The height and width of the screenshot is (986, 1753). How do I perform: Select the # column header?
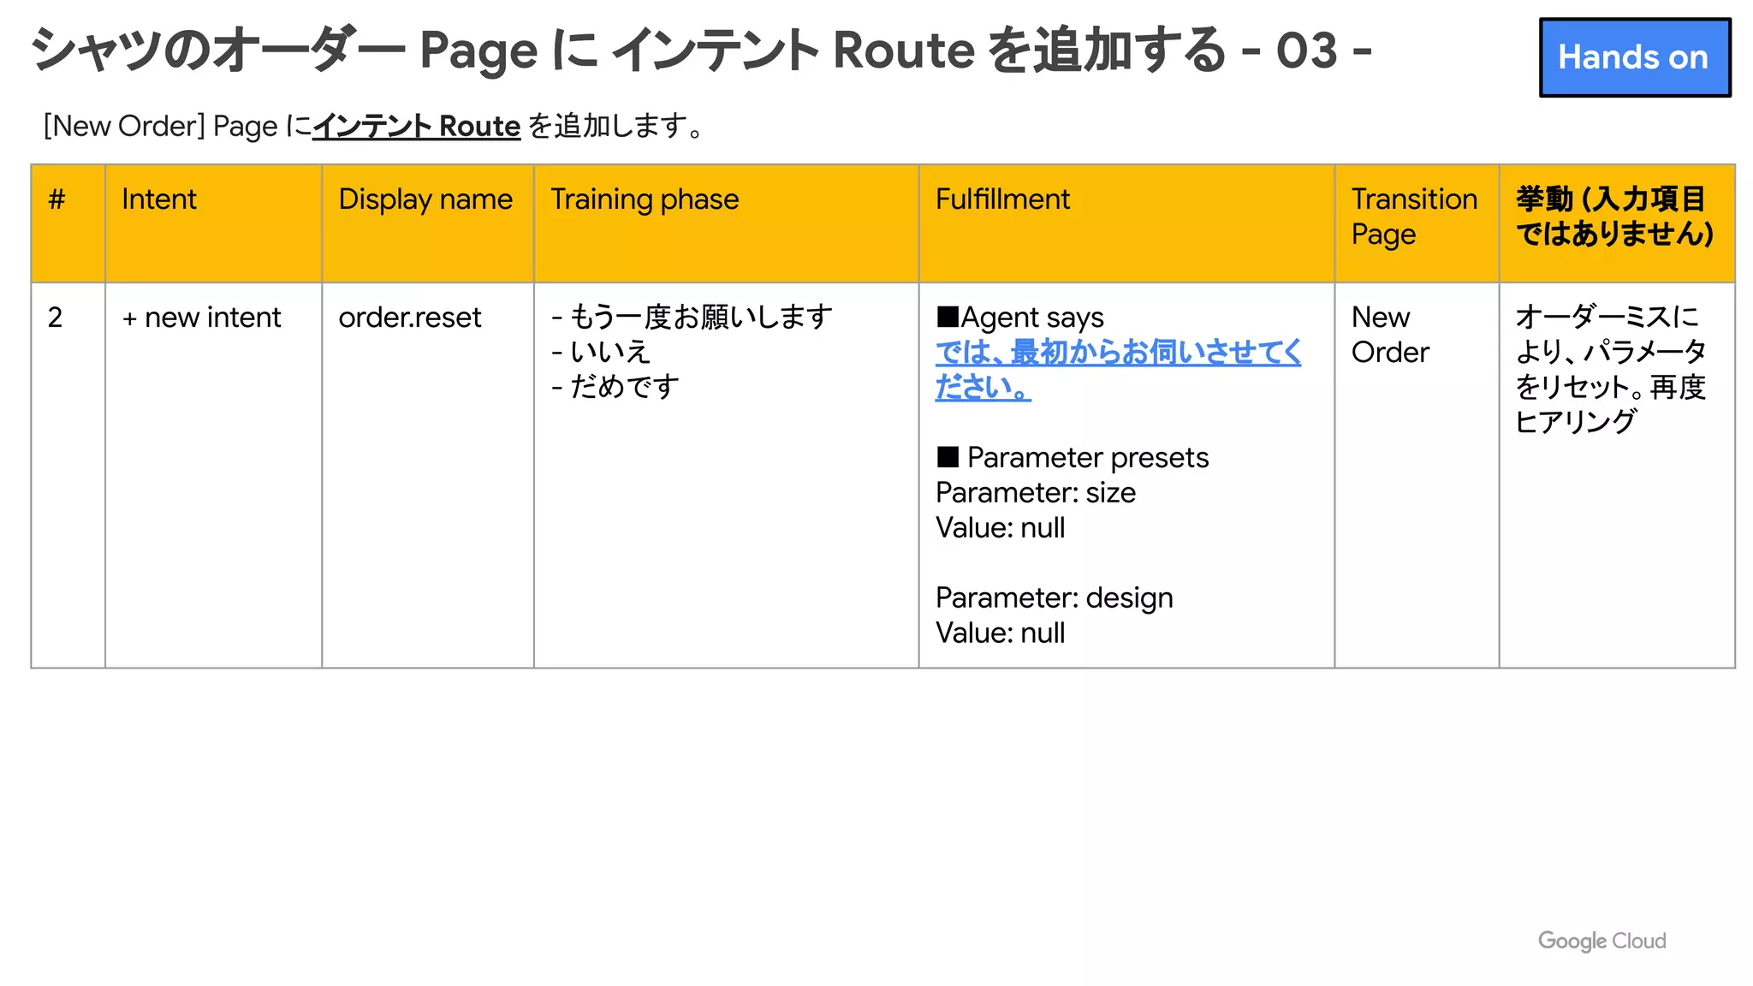(x=68, y=223)
